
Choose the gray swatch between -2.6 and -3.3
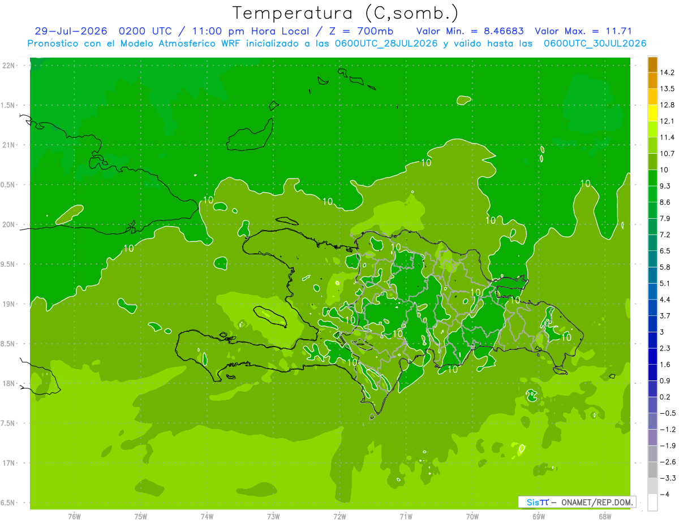pyautogui.click(x=652, y=470)
